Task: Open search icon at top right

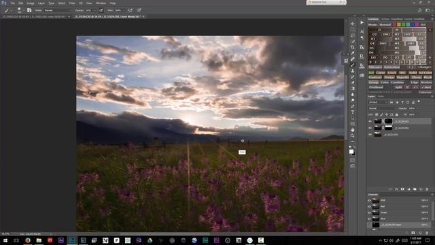Action: point(420,10)
